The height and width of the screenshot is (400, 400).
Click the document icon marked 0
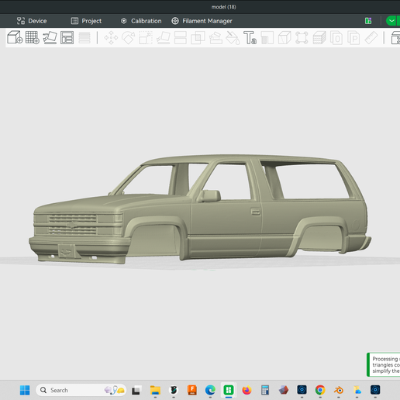click(336, 38)
